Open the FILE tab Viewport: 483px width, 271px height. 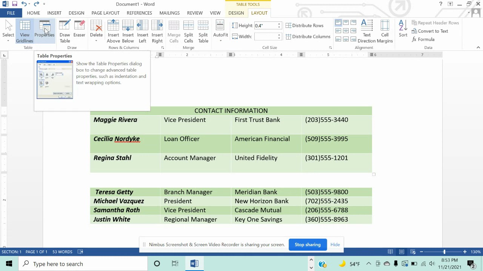point(11,13)
